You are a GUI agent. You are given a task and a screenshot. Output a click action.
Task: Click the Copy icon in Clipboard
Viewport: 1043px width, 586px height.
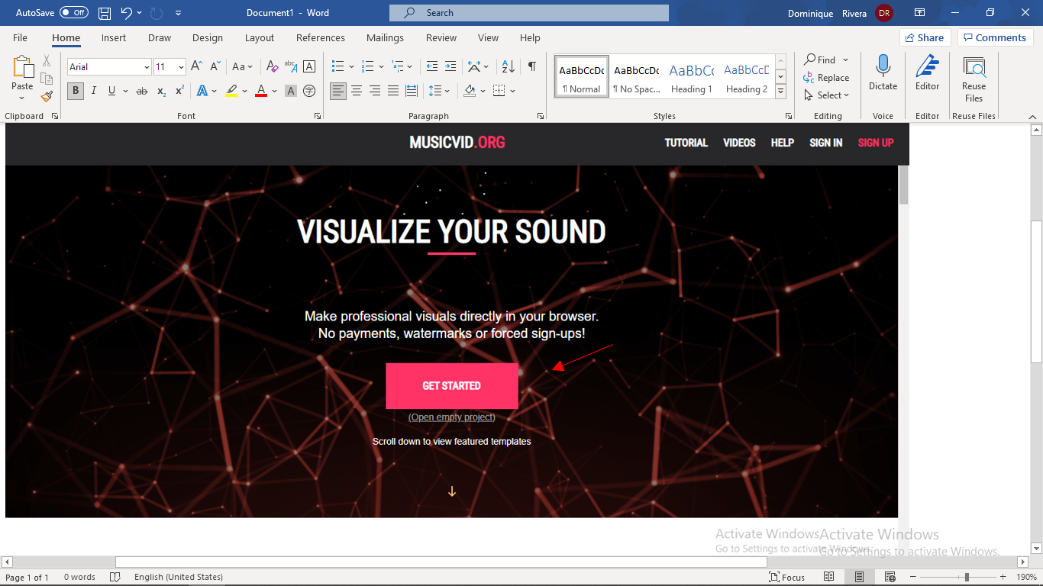(x=47, y=79)
